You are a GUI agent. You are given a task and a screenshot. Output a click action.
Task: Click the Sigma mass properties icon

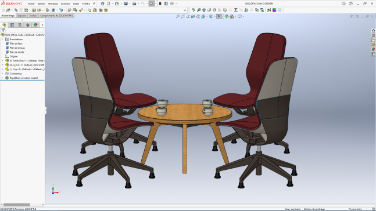pos(236,10)
